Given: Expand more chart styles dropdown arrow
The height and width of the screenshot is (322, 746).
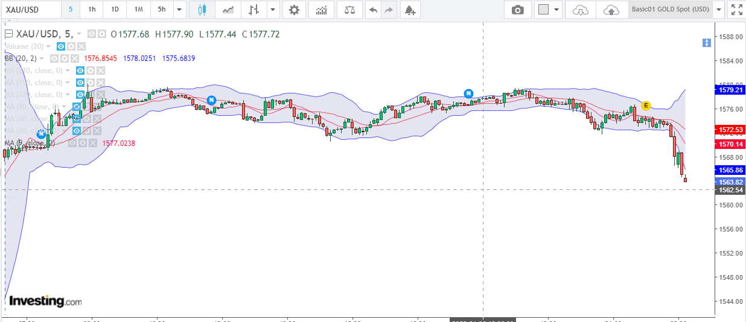Looking at the screenshot, I should point(273,10).
